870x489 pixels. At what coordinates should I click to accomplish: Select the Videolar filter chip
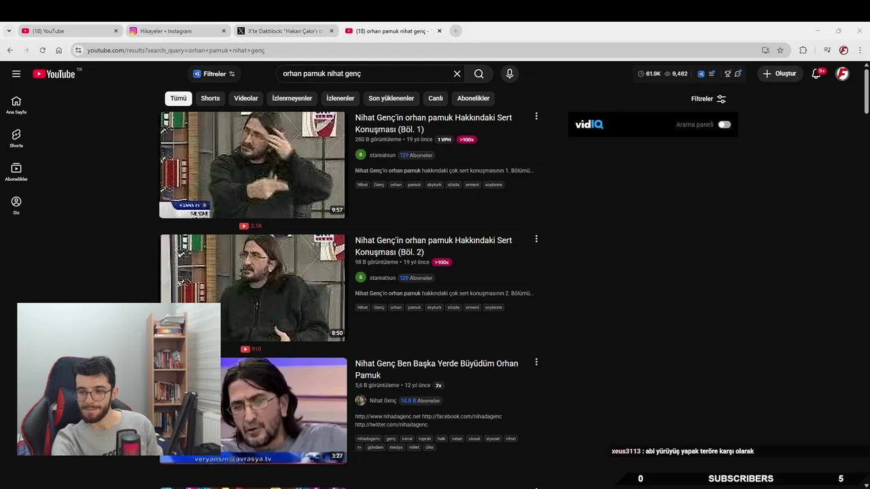point(246,98)
